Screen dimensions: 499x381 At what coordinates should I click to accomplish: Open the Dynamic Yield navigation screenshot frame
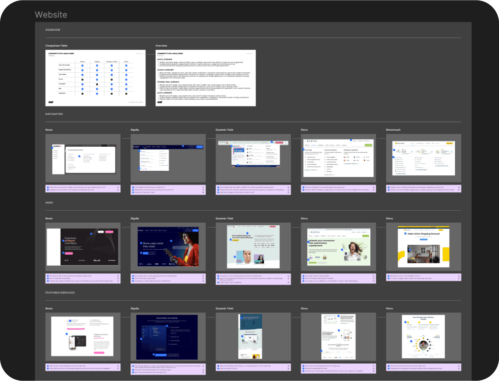click(x=253, y=158)
